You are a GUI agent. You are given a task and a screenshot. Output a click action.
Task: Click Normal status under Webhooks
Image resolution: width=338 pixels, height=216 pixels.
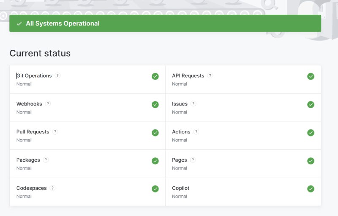click(24, 112)
